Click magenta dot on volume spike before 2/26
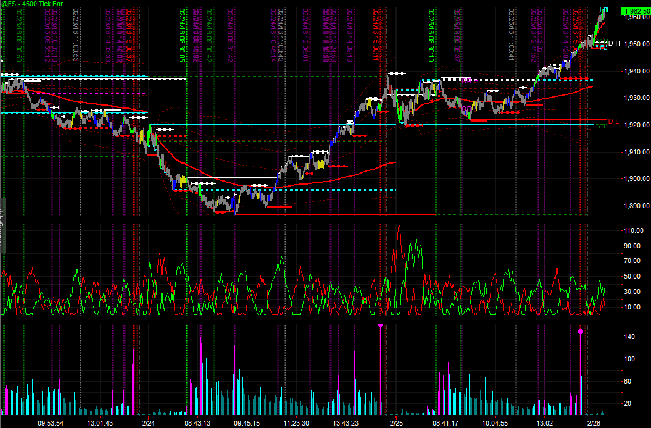 coord(580,332)
